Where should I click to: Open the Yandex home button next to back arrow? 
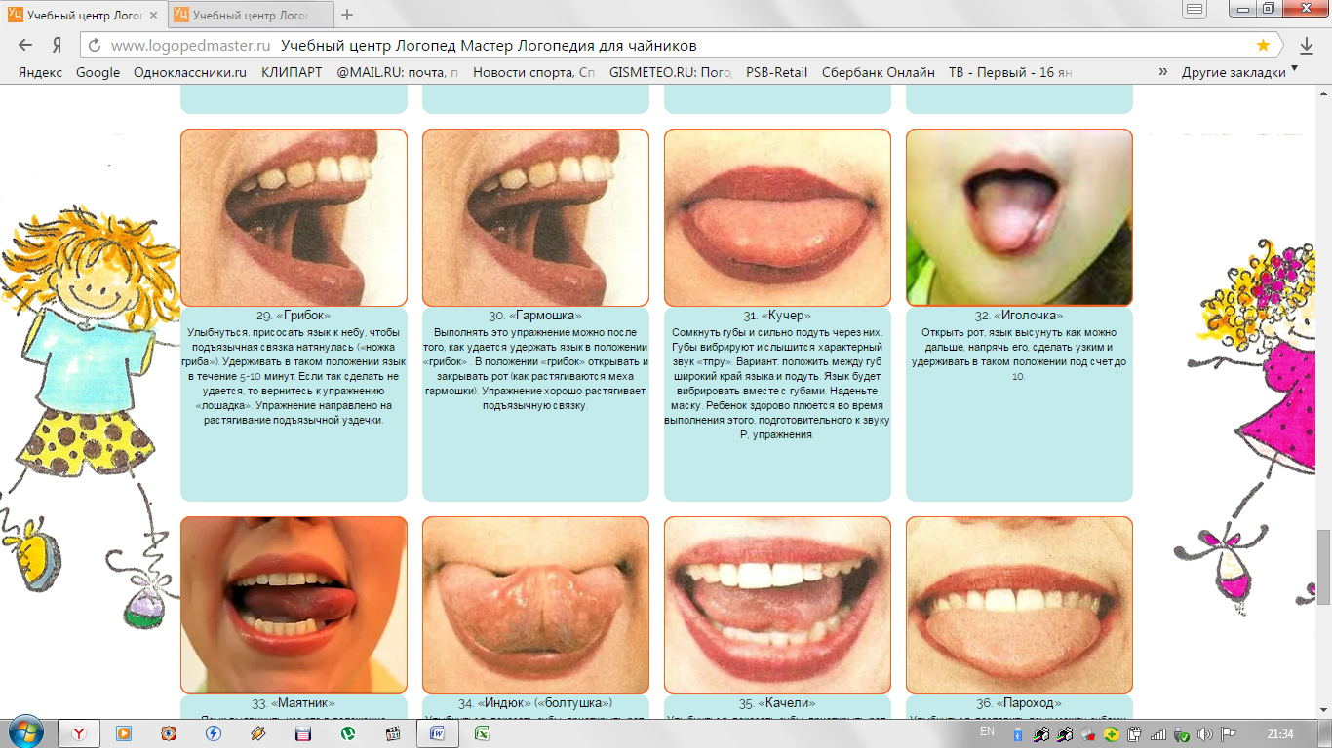click(x=58, y=45)
